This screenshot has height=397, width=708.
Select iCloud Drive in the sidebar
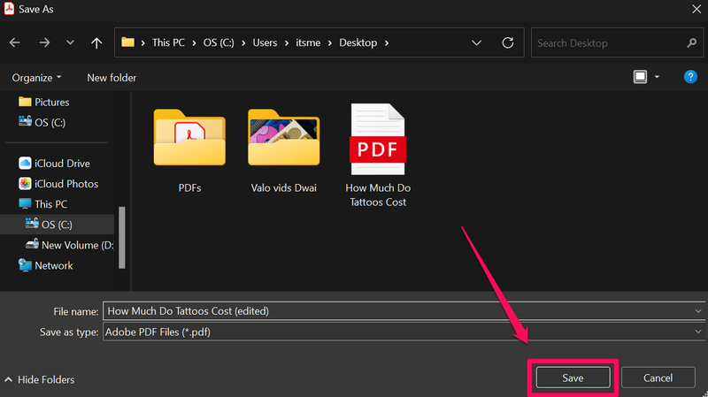coord(61,163)
